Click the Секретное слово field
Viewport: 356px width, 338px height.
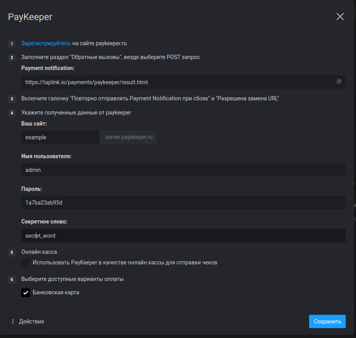point(184,235)
